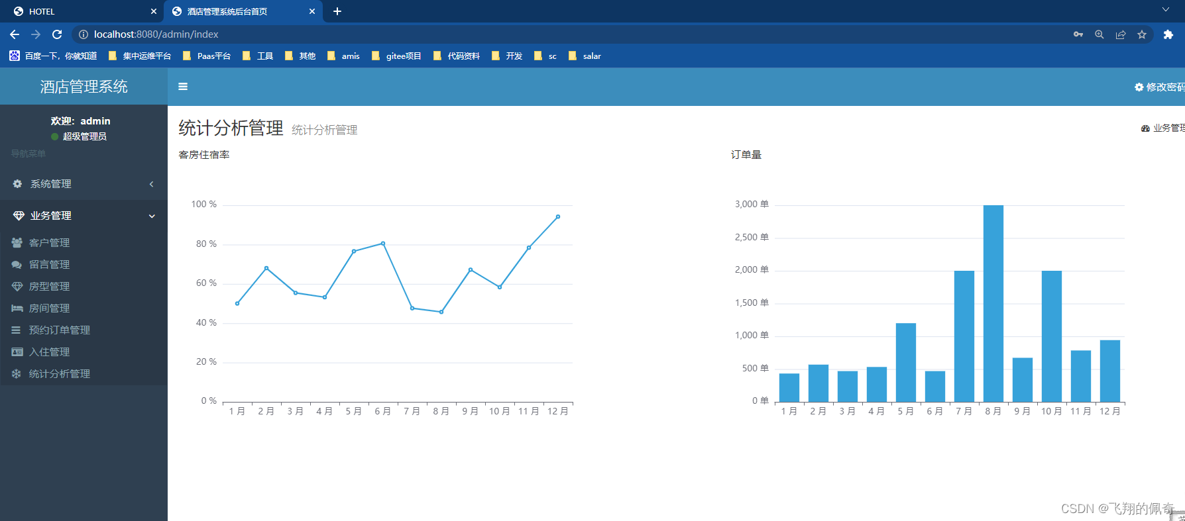Click the list icon beside 预约订单管理
1185x521 pixels.
[16, 330]
